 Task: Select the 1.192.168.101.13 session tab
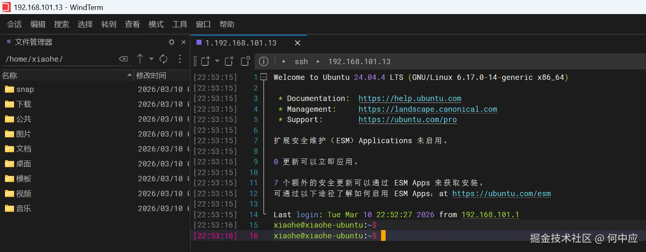[240, 43]
